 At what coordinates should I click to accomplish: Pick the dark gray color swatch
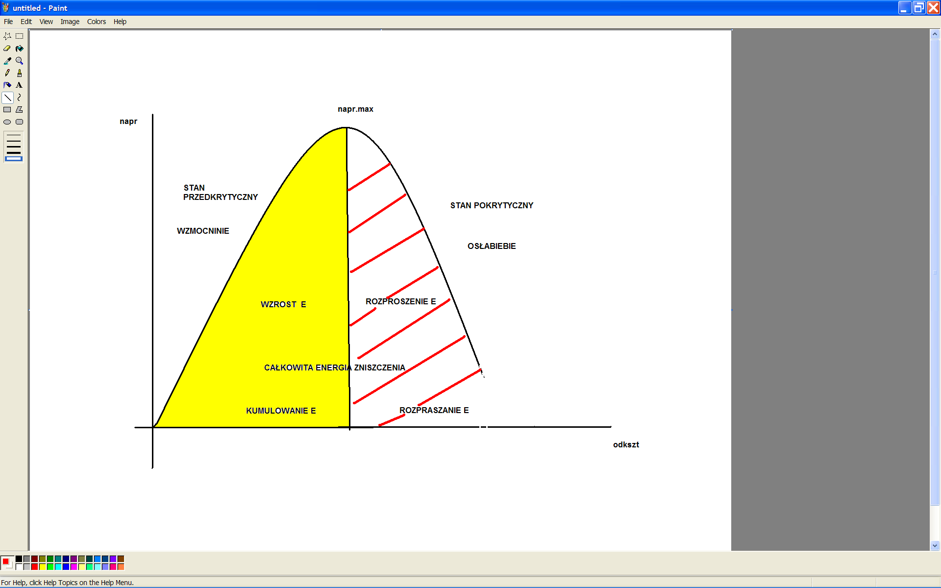(26, 559)
